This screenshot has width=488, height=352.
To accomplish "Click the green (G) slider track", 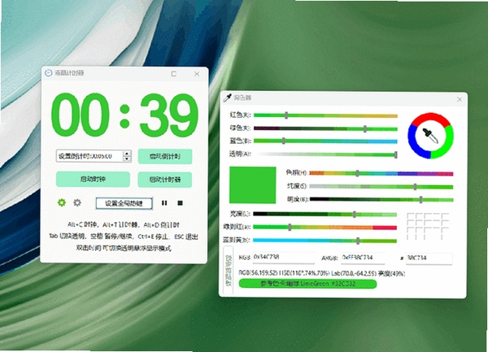I will click(x=325, y=128).
